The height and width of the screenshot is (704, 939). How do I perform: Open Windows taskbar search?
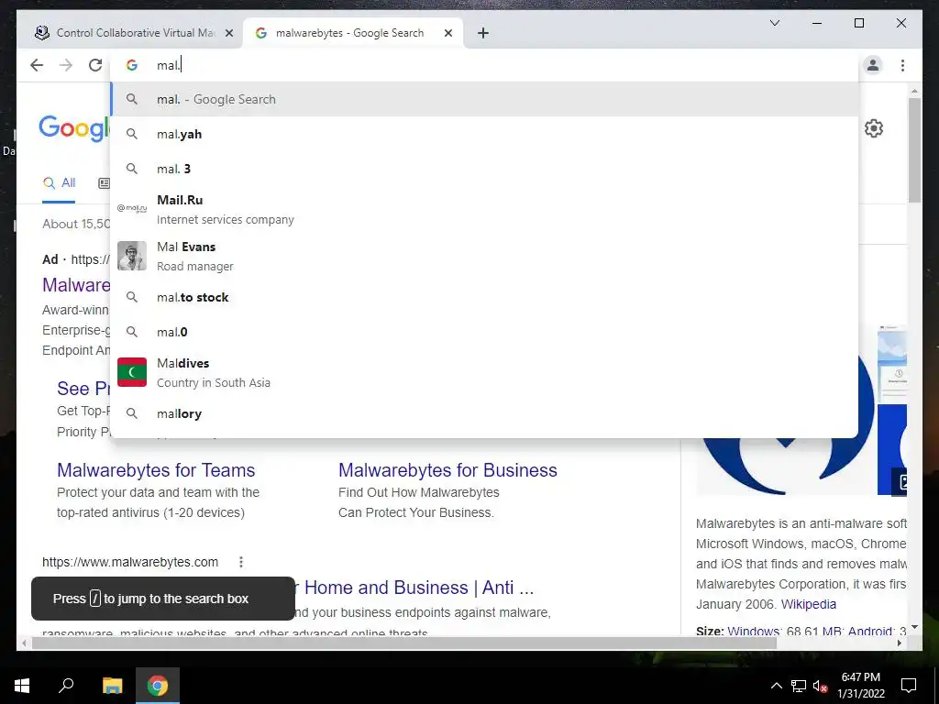66,686
